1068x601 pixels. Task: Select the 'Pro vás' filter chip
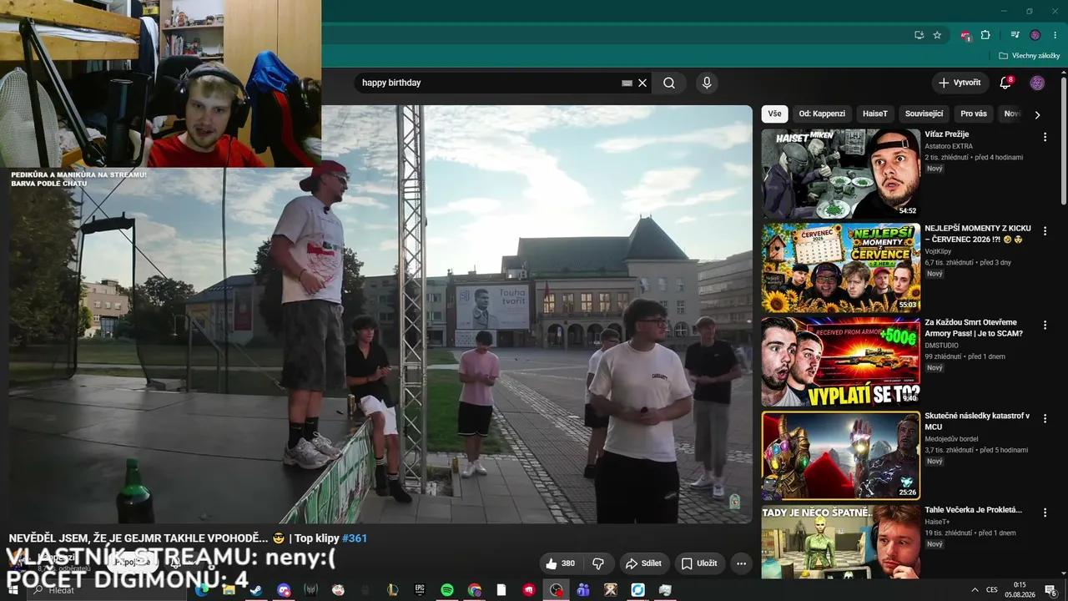point(974,114)
